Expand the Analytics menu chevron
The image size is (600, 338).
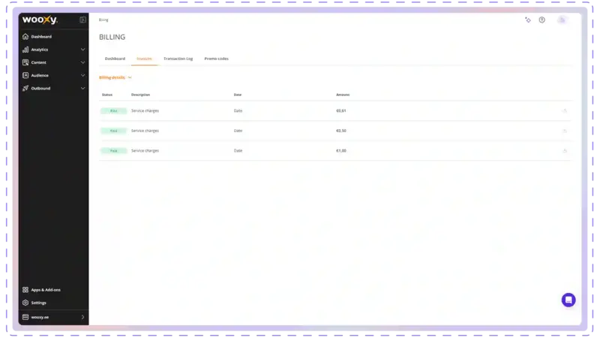tap(82, 50)
